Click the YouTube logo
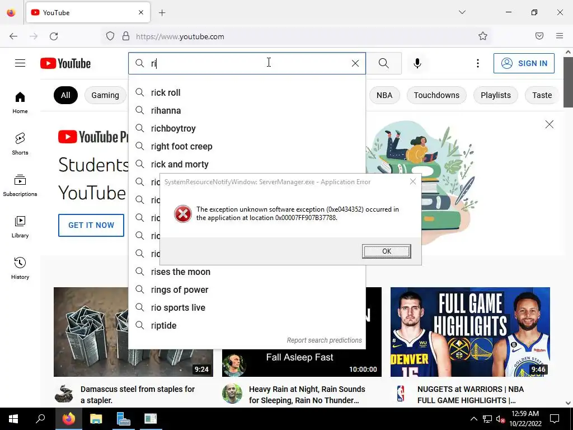The height and width of the screenshot is (430, 573). pyautogui.click(x=65, y=63)
